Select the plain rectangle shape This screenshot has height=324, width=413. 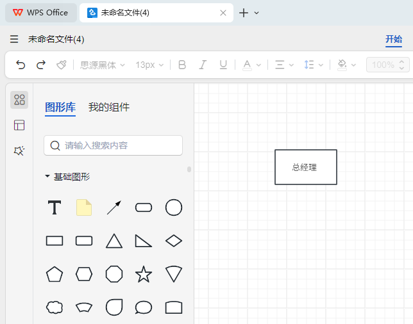click(55, 241)
